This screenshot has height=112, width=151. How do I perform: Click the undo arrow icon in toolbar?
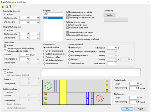tap(3, 7)
